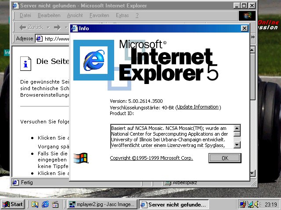Open the Datei menu

point(25,15)
